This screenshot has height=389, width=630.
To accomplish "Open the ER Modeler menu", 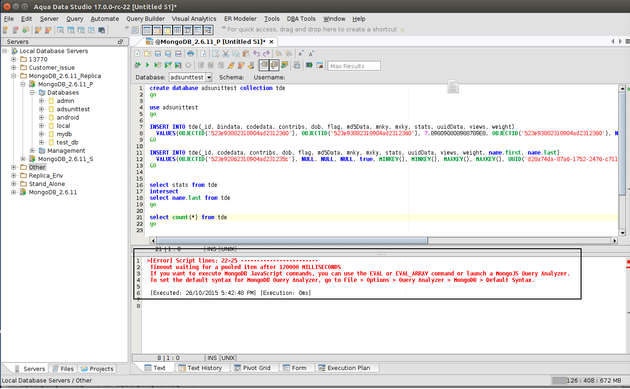I will pyautogui.click(x=240, y=18).
